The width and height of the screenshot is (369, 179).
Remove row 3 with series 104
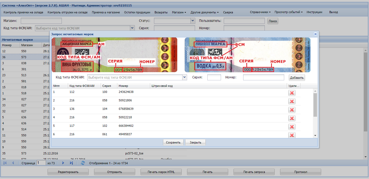tap(292, 110)
